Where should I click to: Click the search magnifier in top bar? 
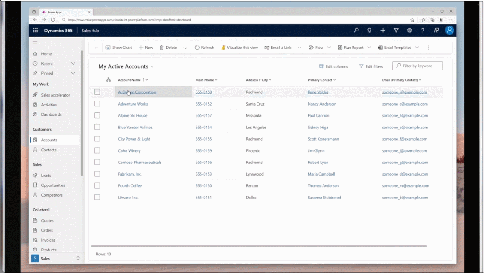[356, 30]
